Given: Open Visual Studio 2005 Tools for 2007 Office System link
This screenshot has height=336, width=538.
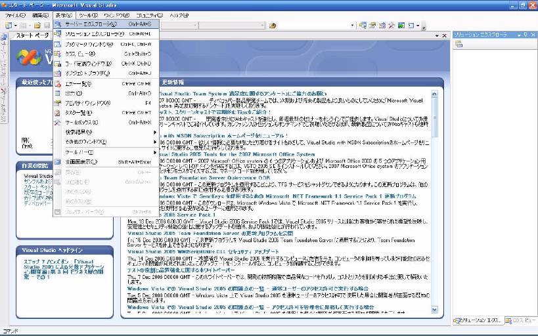Looking at the screenshot, I should click(236, 154).
